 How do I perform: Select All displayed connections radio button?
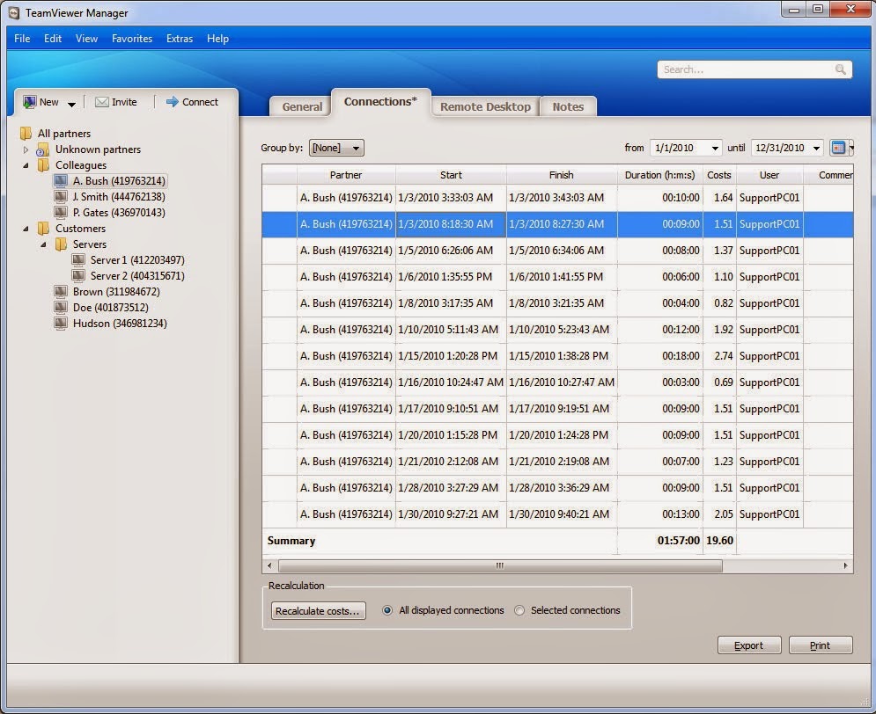[387, 610]
